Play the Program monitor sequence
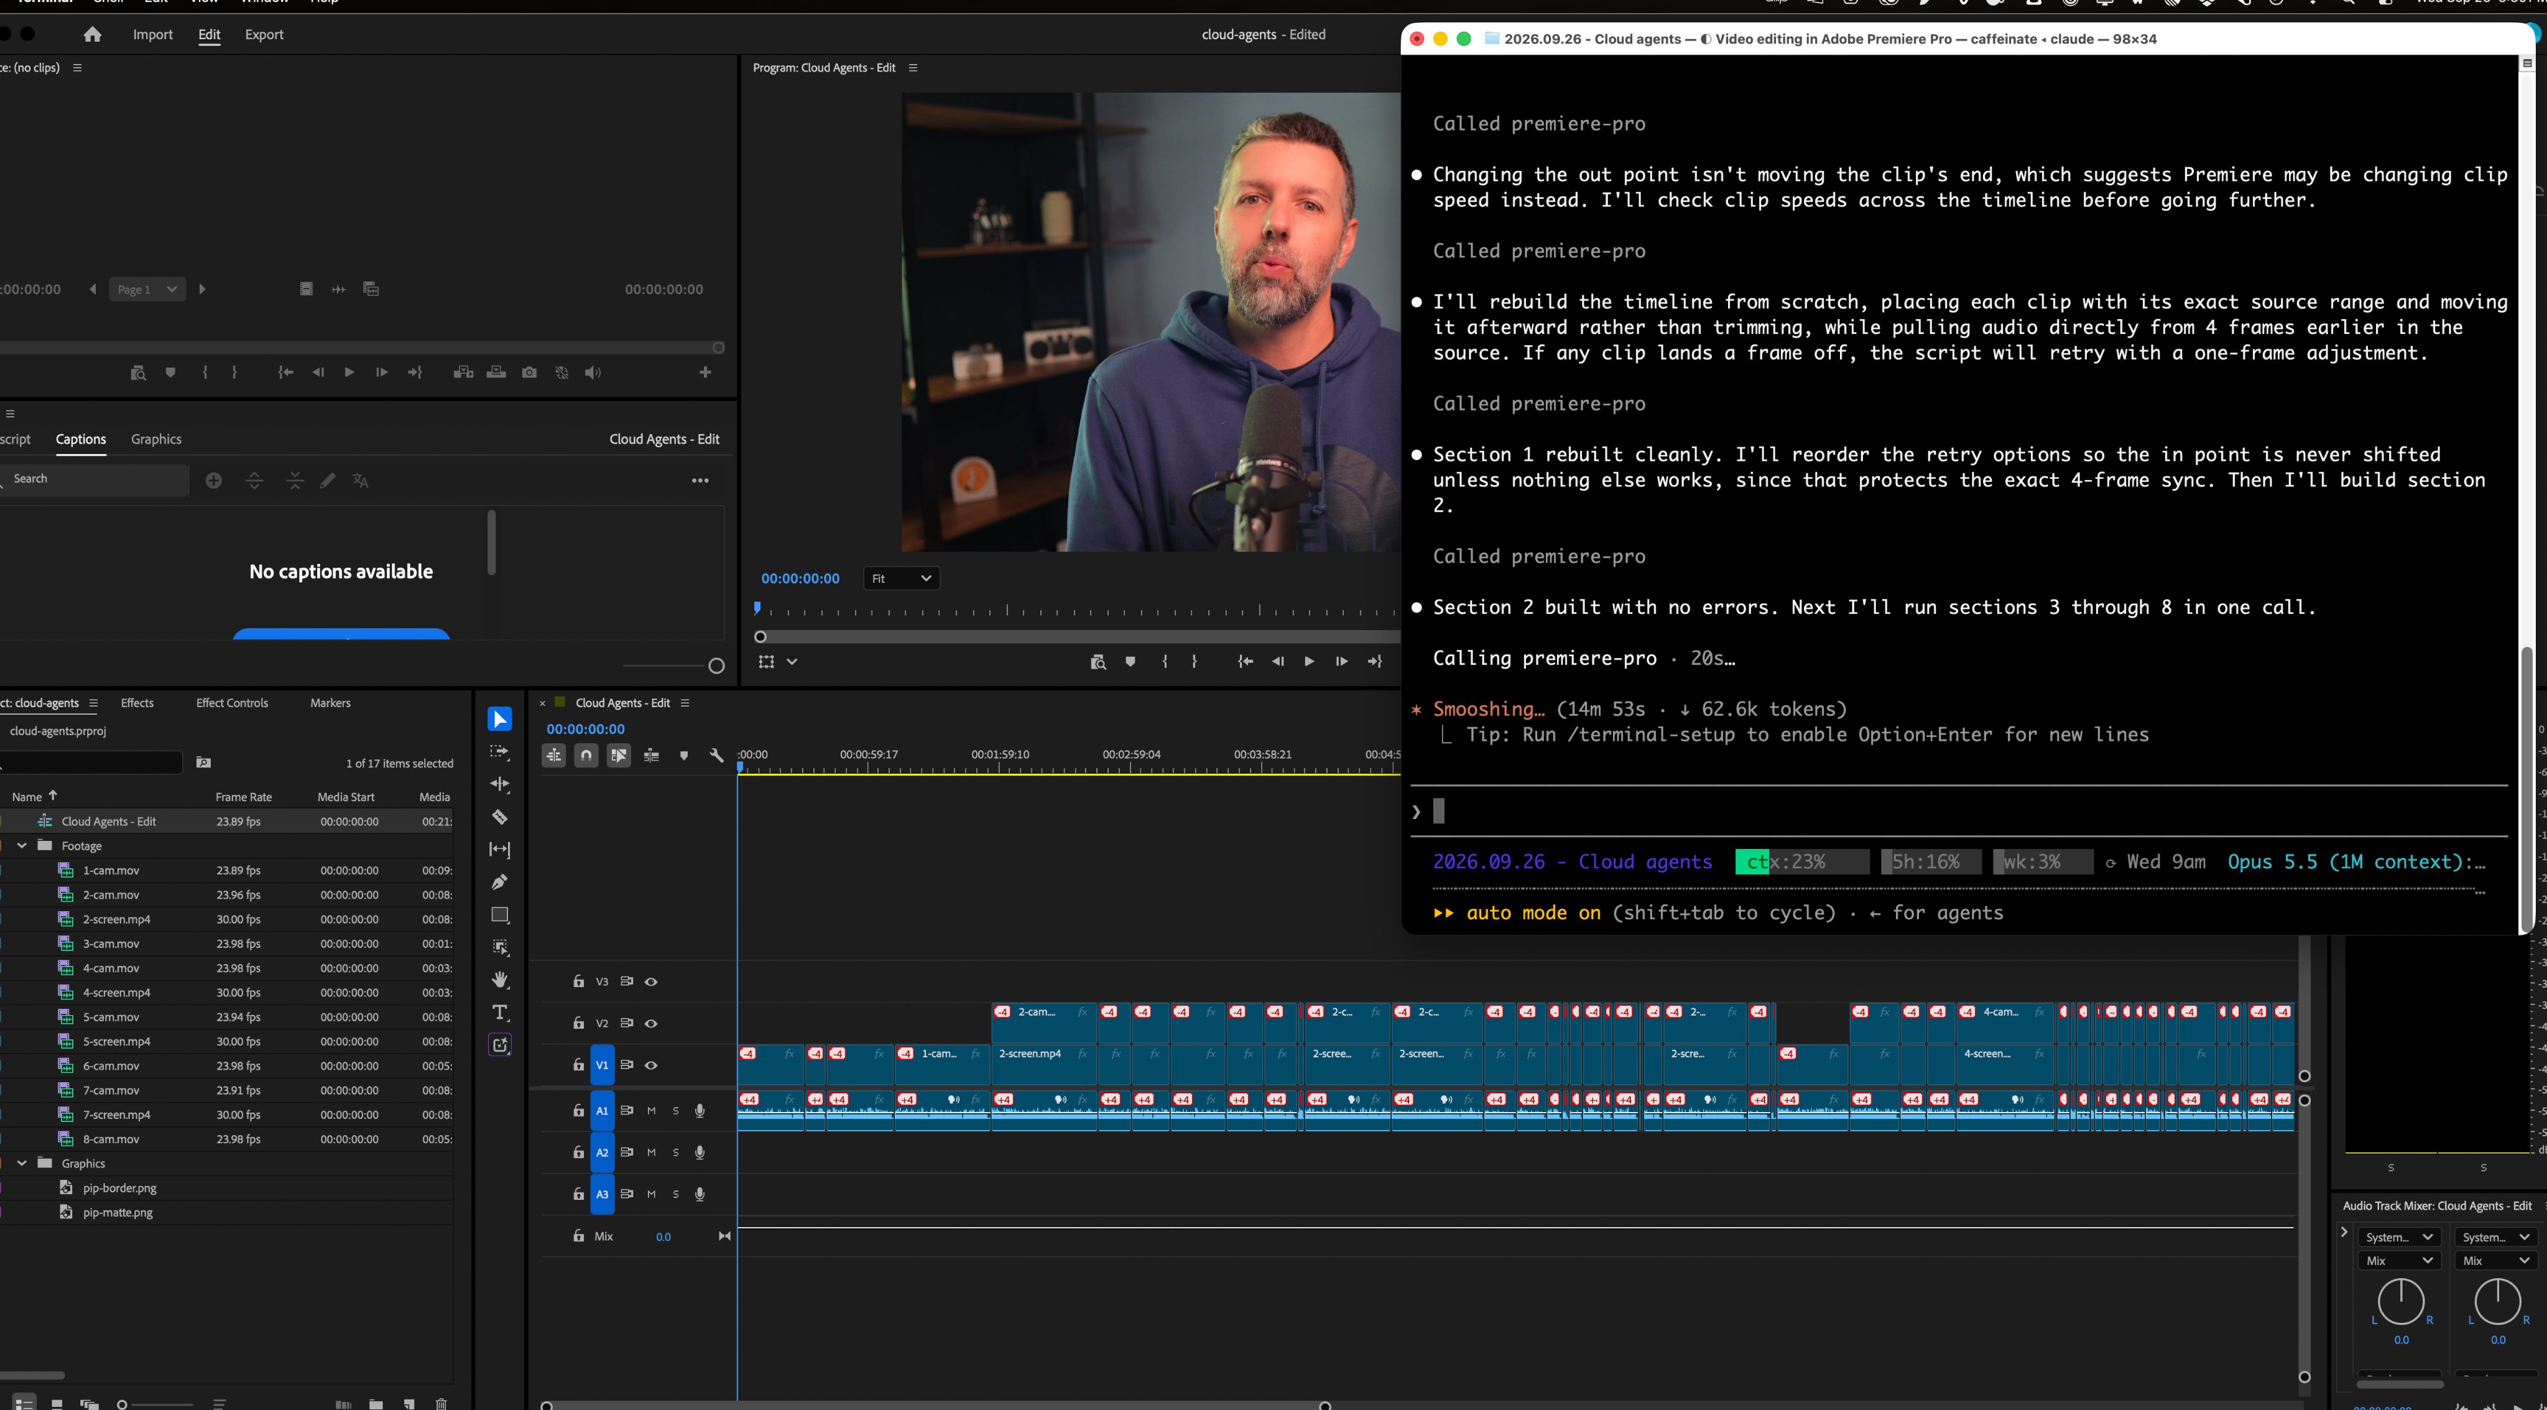The width and height of the screenshot is (2547, 1410). point(1309,662)
